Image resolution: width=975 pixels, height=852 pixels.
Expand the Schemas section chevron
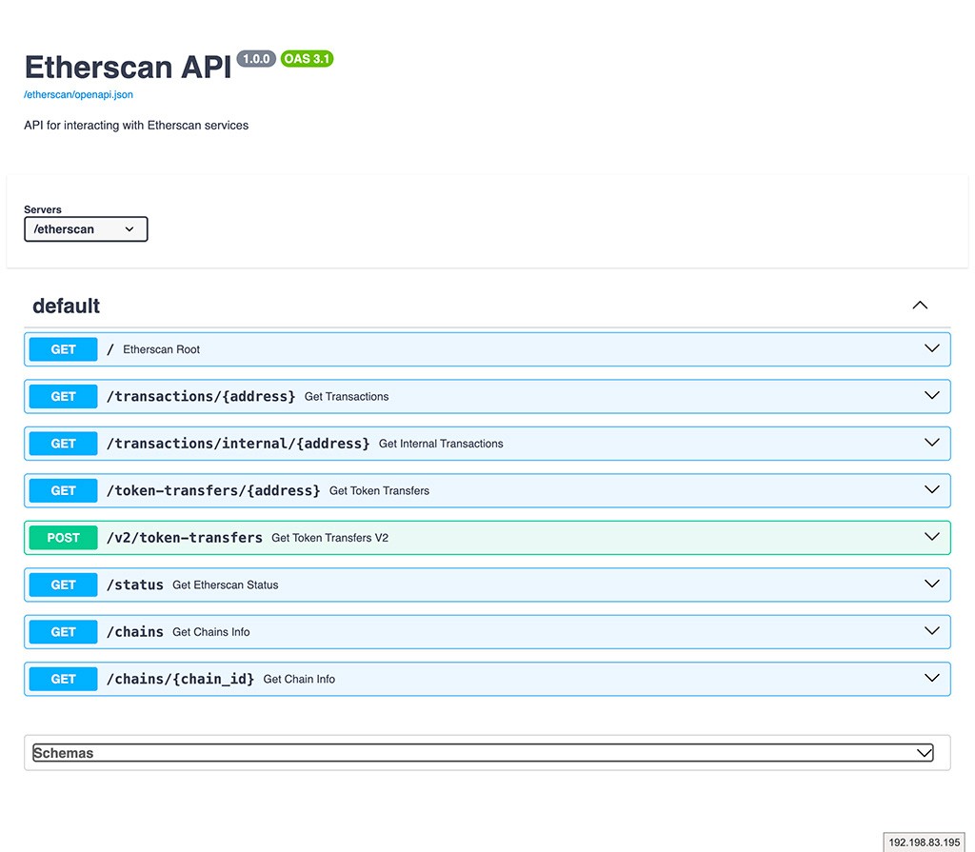(925, 753)
